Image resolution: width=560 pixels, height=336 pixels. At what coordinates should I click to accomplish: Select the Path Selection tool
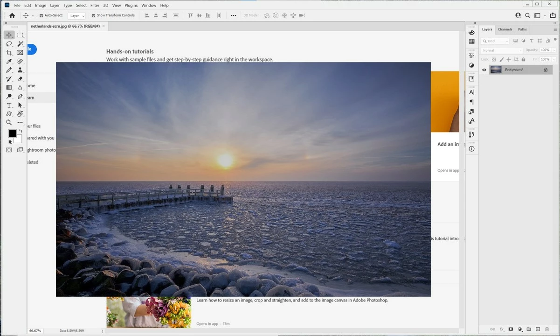[x=20, y=105]
